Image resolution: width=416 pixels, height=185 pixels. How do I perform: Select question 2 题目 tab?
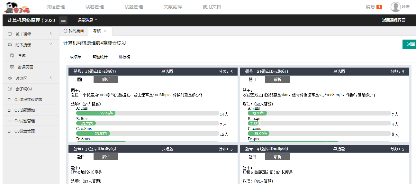point(253,79)
